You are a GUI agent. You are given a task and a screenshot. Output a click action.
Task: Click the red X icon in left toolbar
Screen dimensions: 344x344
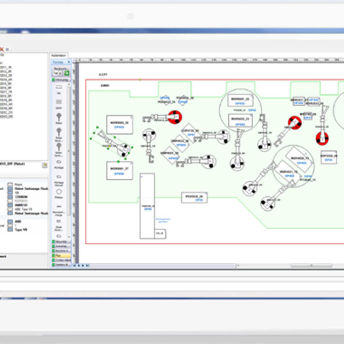2,49
